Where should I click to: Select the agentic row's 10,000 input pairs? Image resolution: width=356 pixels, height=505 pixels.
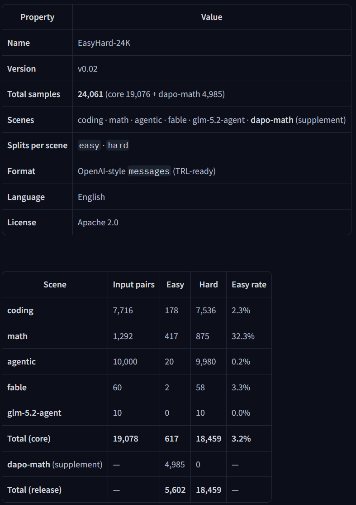(125, 362)
